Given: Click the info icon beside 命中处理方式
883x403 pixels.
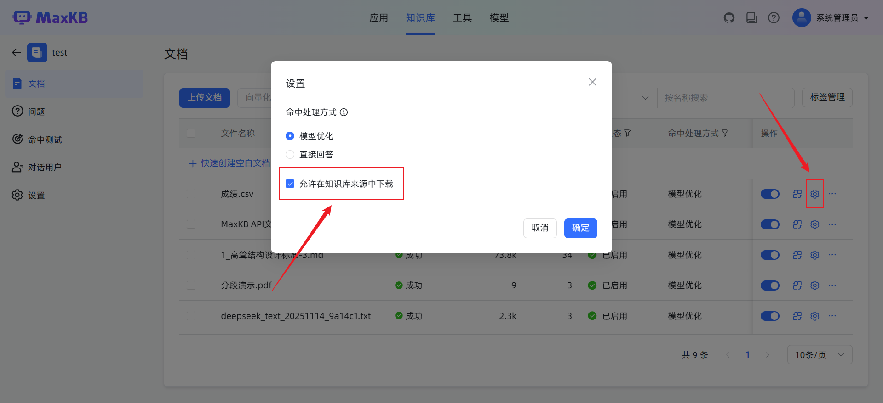Looking at the screenshot, I should click(x=344, y=112).
